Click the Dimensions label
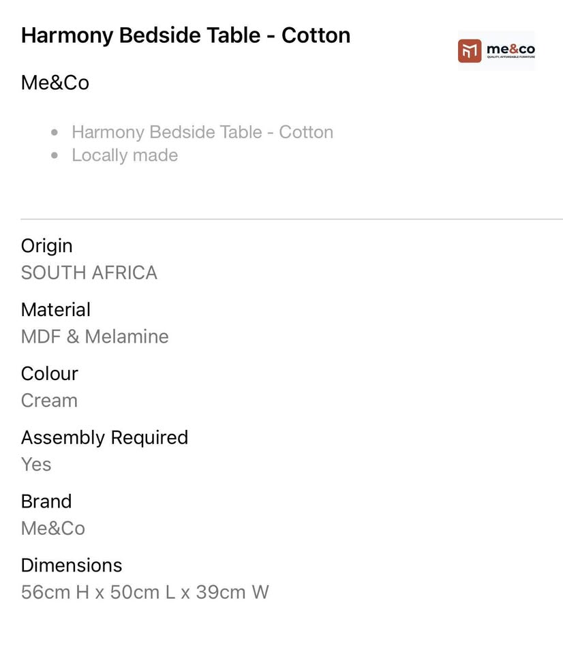This screenshot has height=654, width=563. [x=72, y=565]
